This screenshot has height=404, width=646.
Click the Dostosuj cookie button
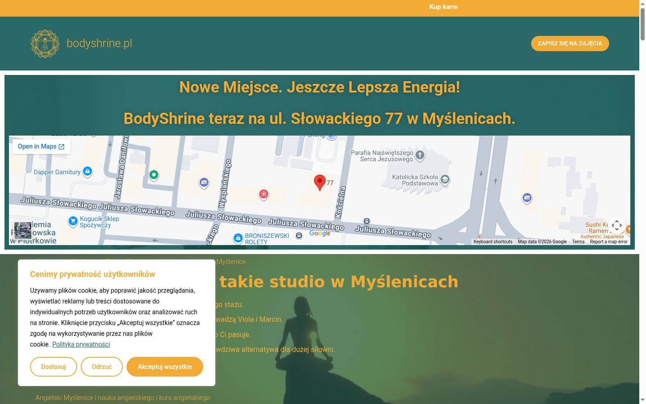[53, 367]
